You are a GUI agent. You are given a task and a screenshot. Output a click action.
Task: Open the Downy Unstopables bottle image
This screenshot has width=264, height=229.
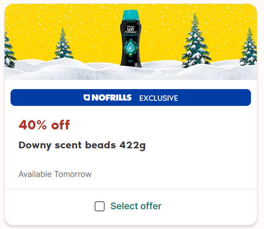(131, 39)
